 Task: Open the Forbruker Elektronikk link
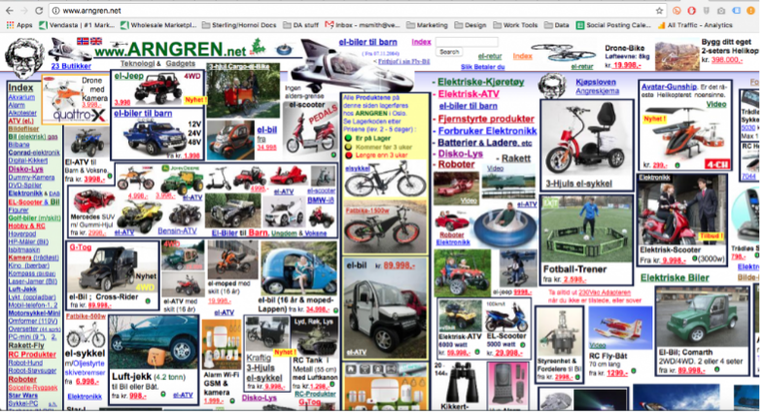click(x=487, y=131)
